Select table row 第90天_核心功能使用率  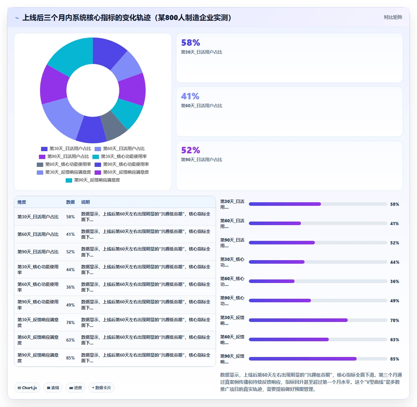click(115, 304)
